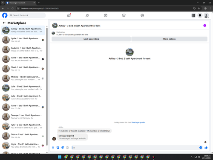Click the conversation list scrollbar

(x=47, y=87)
